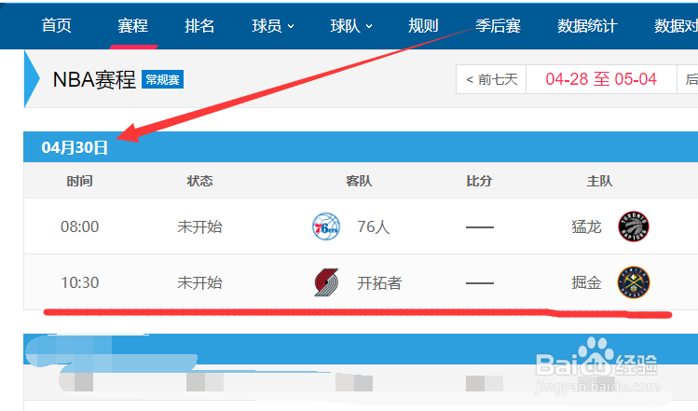Open the 首页 nav item

pos(57,25)
